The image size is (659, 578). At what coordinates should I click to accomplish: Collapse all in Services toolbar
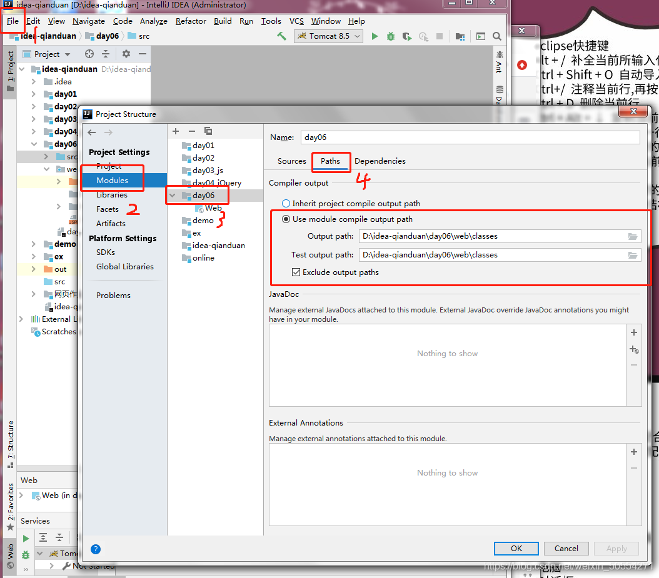59,537
